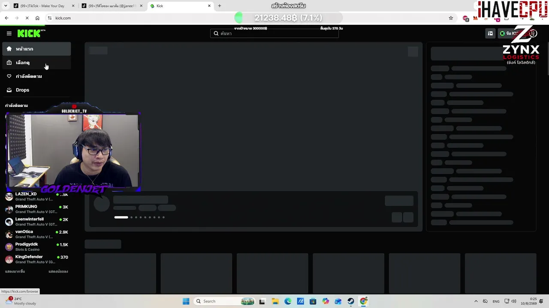
Task: Open the dashboard grid icon in Kick header
Action: 490,33
